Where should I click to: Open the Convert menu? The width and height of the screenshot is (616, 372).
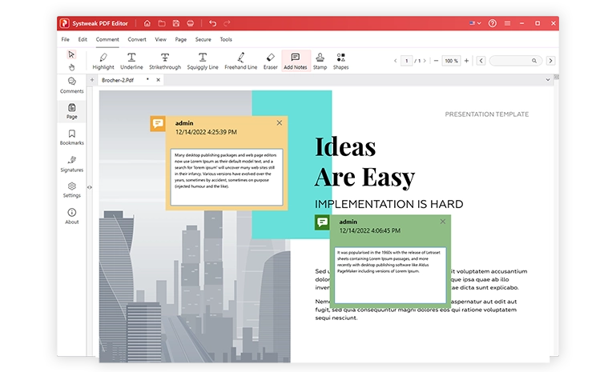[137, 40]
